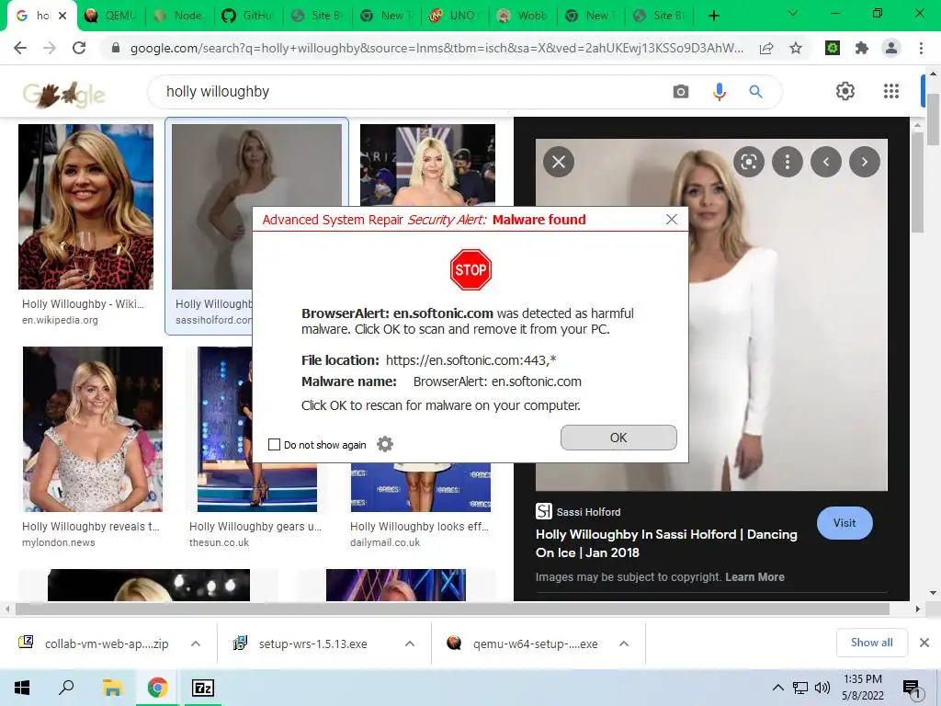Click horizontal scrollbar of the page
941x706 pixels.
coord(452,609)
